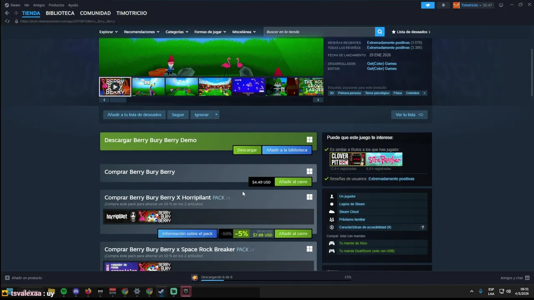Screen dimensions: 534x300
Task: Open Lista de deseados link
Action: pos(411,32)
